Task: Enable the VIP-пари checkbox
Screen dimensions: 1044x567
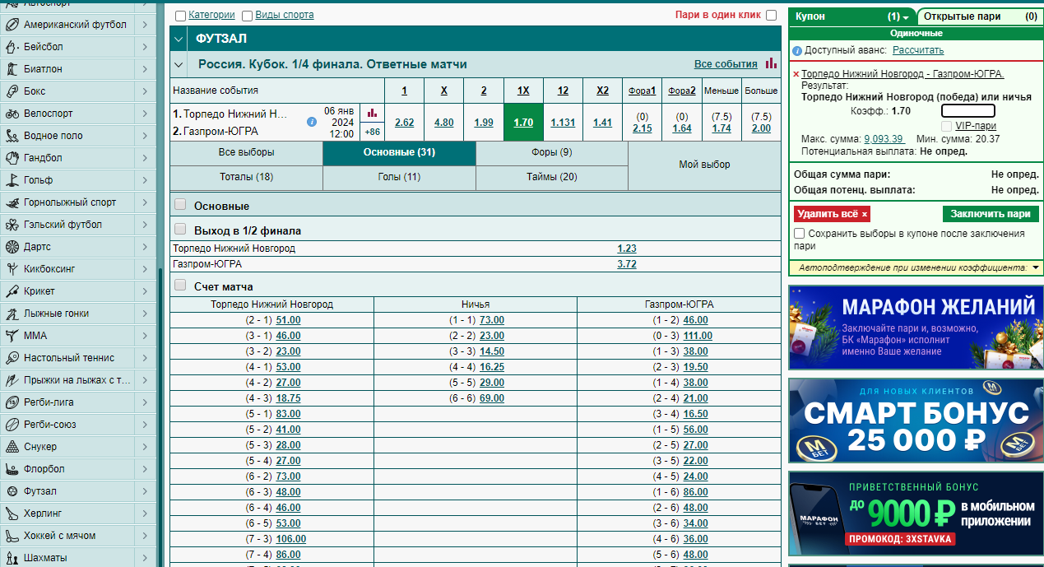Action: pyautogui.click(x=946, y=126)
